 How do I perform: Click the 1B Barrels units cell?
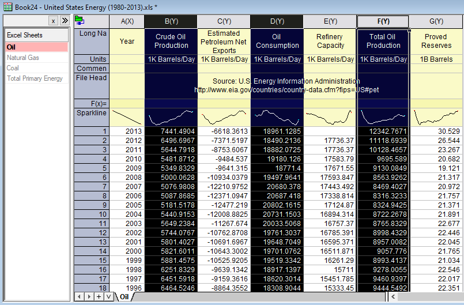pyautogui.click(x=436, y=59)
